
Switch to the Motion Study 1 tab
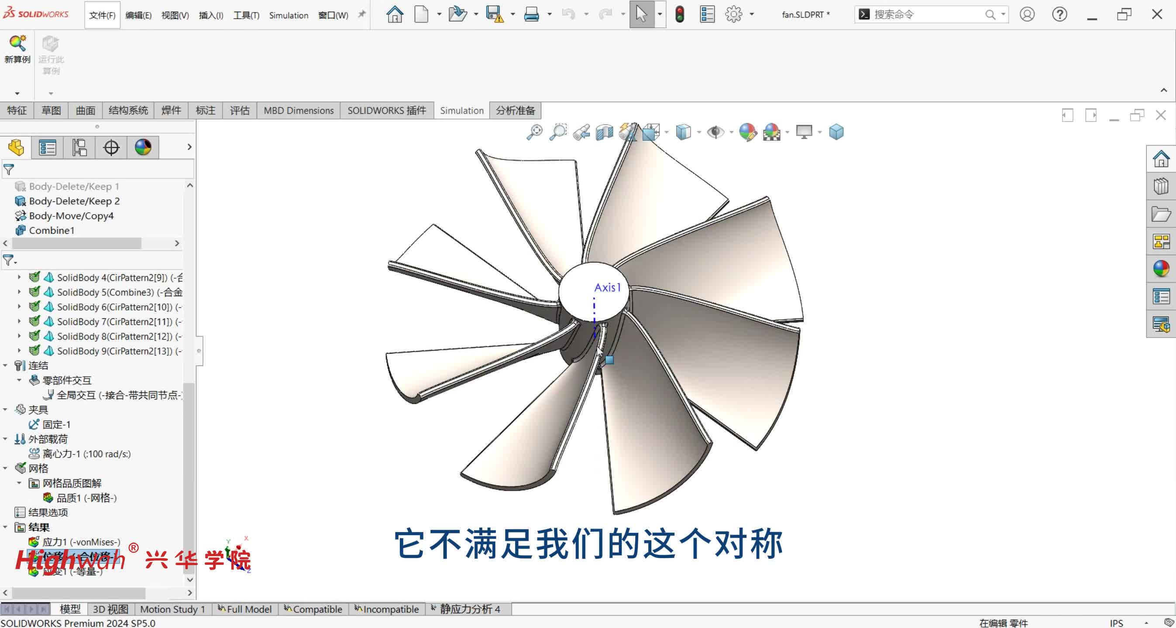click(172, 609)
